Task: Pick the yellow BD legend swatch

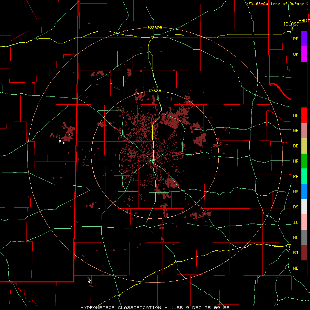Action: (304, 146)
